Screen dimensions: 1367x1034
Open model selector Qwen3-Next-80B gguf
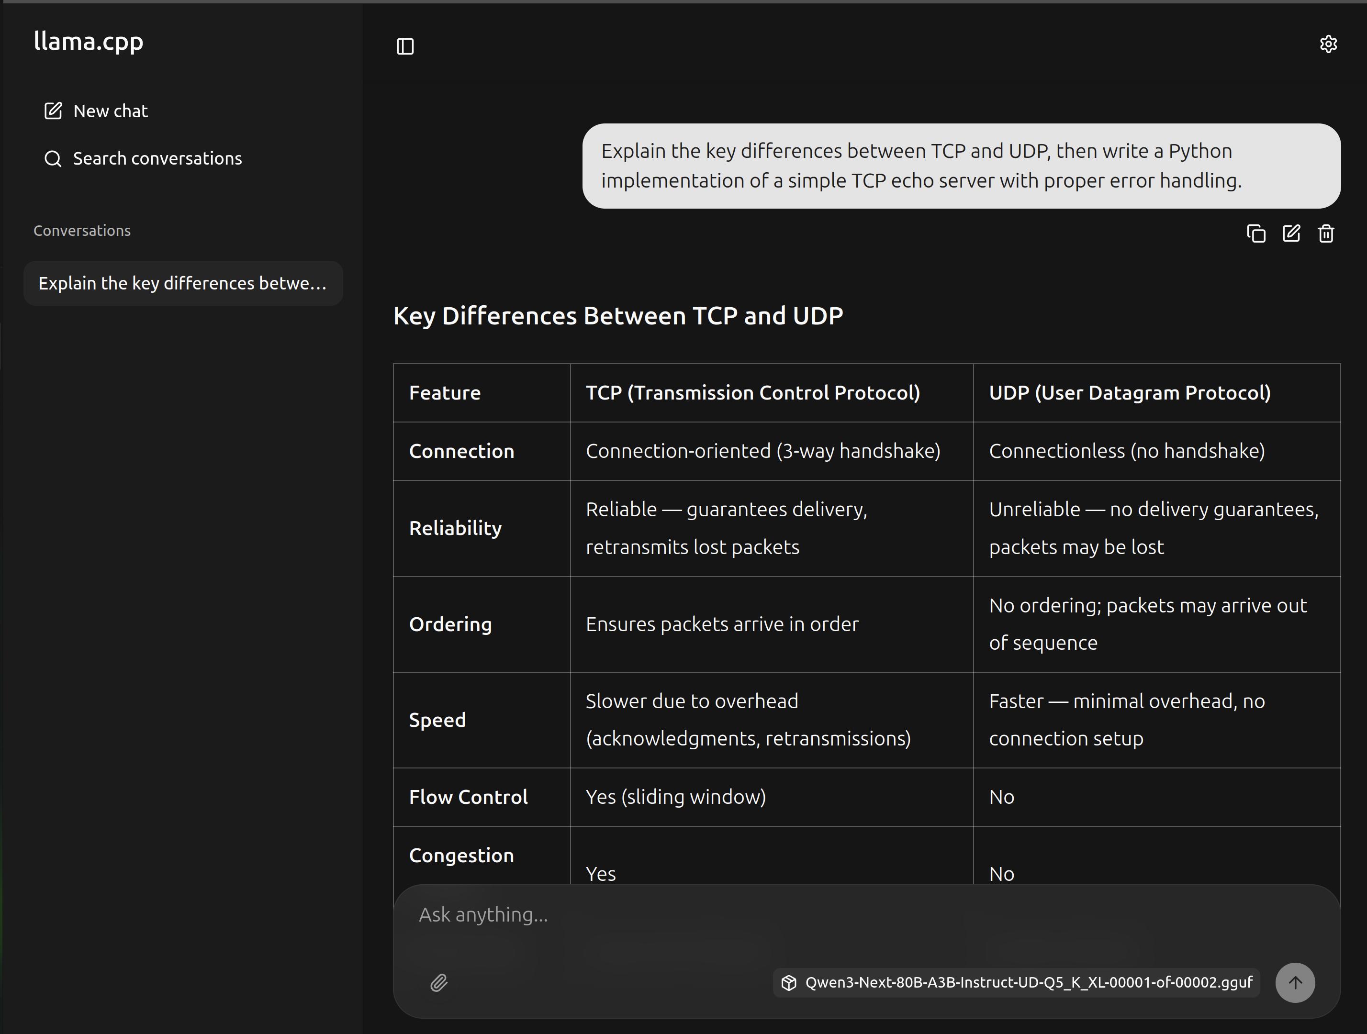coord(1016,983)
